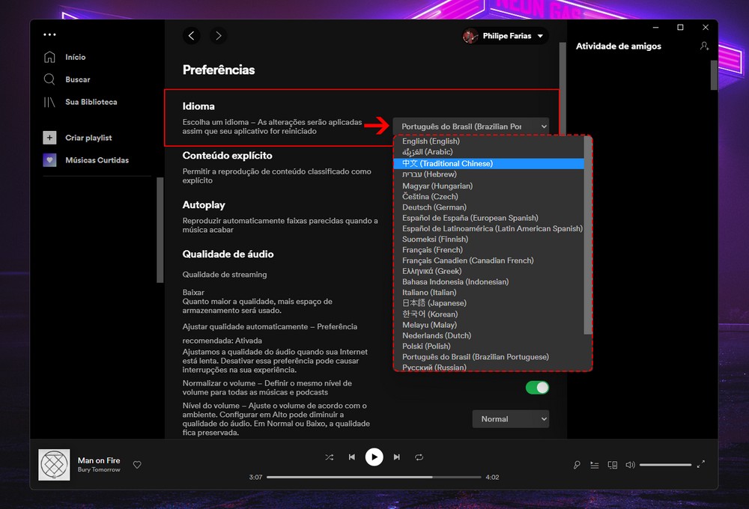Toggle the normalize volume switch

click(537, 387)
